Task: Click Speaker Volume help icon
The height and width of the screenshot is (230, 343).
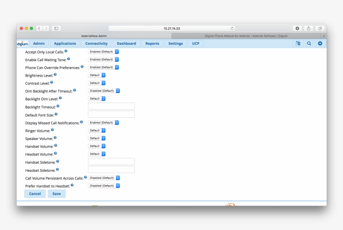Action: pos(55,138)
